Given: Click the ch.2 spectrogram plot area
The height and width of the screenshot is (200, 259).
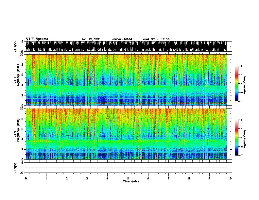Looking at the screenshot, I should pyautogui.click(x=126, y=134).
